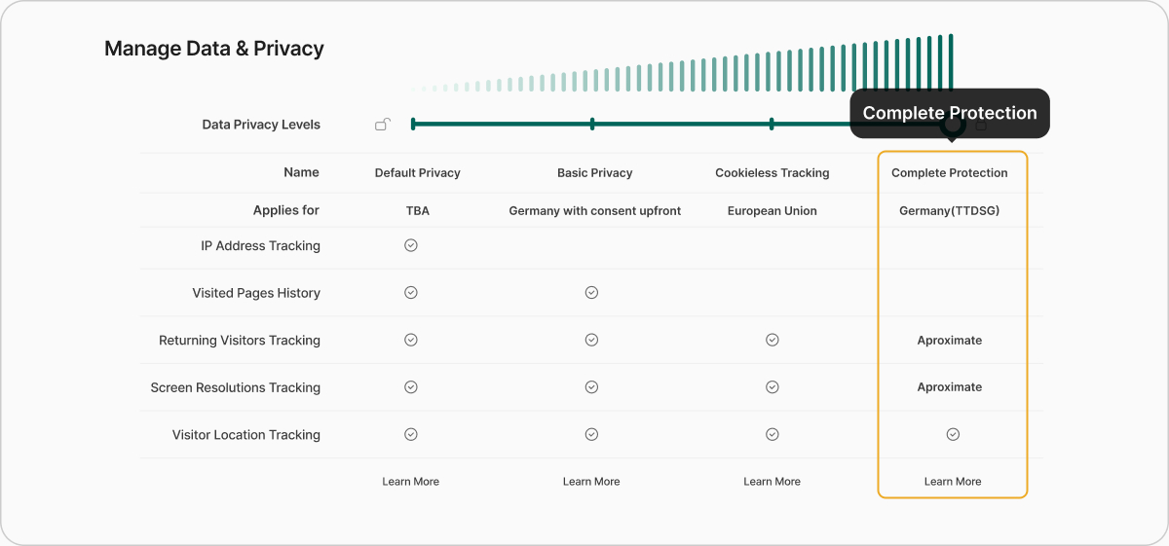The height and width of the screenshot is (546, 1169).
Task: Select Cookieless Tracking tick on slider
Action: point(772,124)
